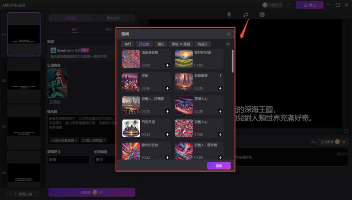Open the music note icon above the preview
Viewport: 352px width, 200px height.
(x=246, y=15)
